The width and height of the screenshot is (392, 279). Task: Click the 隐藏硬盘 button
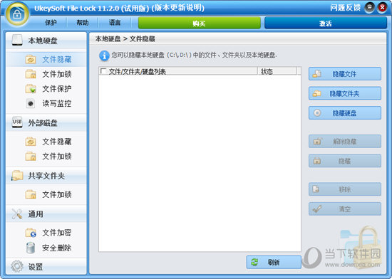[x=345, y=113]
